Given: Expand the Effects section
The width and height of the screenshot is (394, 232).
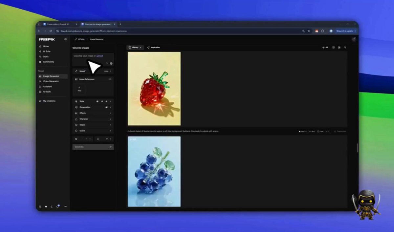Looking at the screenshot, I should tap(93, 113).
